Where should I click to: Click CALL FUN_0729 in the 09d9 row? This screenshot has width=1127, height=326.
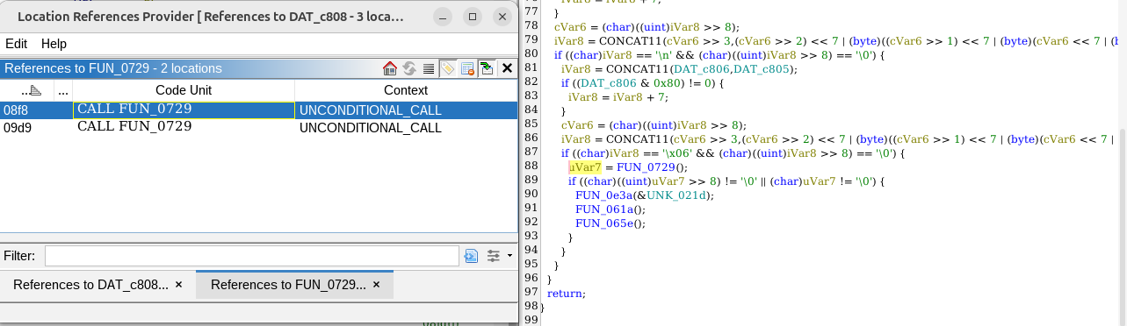tap(134, 127)
